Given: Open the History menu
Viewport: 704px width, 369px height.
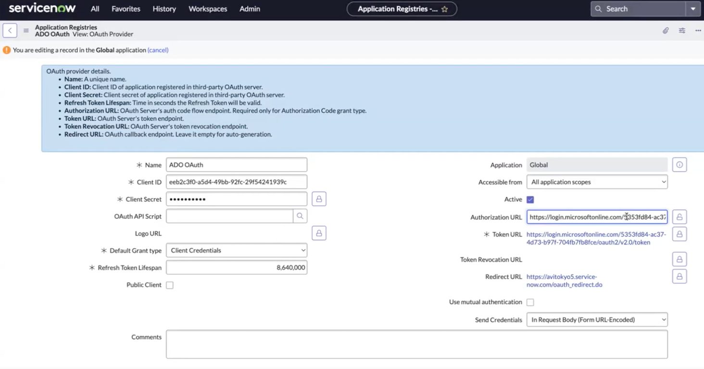Looking at the screenshot, I should click(164, 9).
